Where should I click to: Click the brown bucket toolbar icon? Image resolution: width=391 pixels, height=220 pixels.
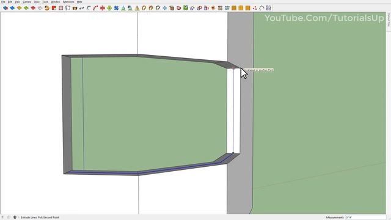click(x=172, y=8)
